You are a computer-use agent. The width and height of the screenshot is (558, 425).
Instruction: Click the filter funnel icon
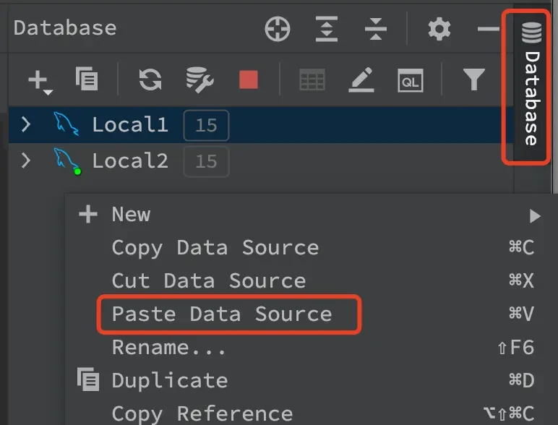(473, 80)
